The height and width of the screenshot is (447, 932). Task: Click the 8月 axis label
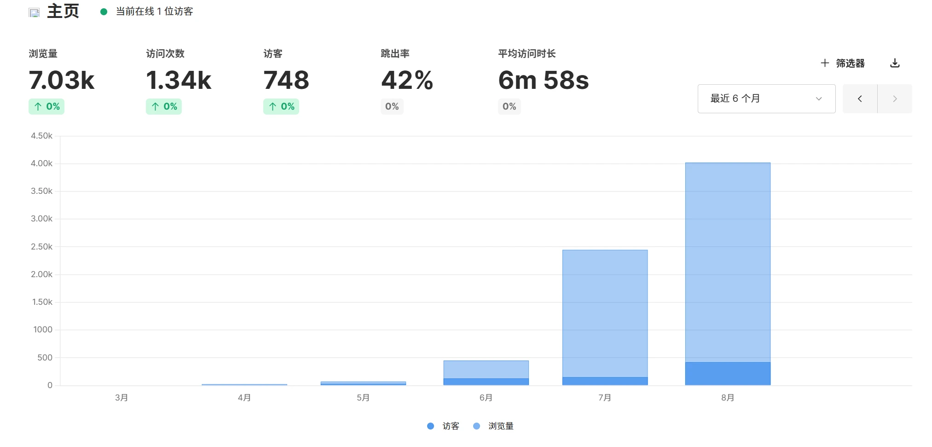click(728, 398)
